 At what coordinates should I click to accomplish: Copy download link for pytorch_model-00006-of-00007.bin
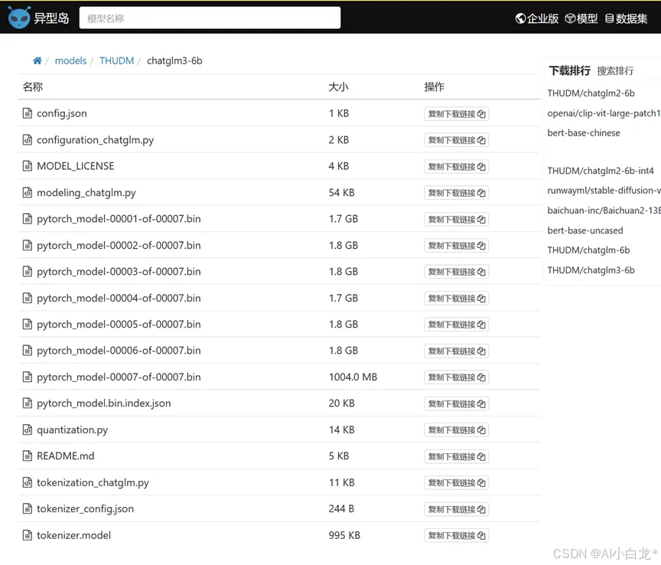[x=457, y=351]
